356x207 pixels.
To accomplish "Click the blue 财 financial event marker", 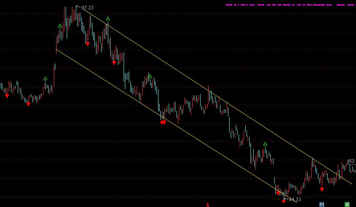I will tap(322, 205).
